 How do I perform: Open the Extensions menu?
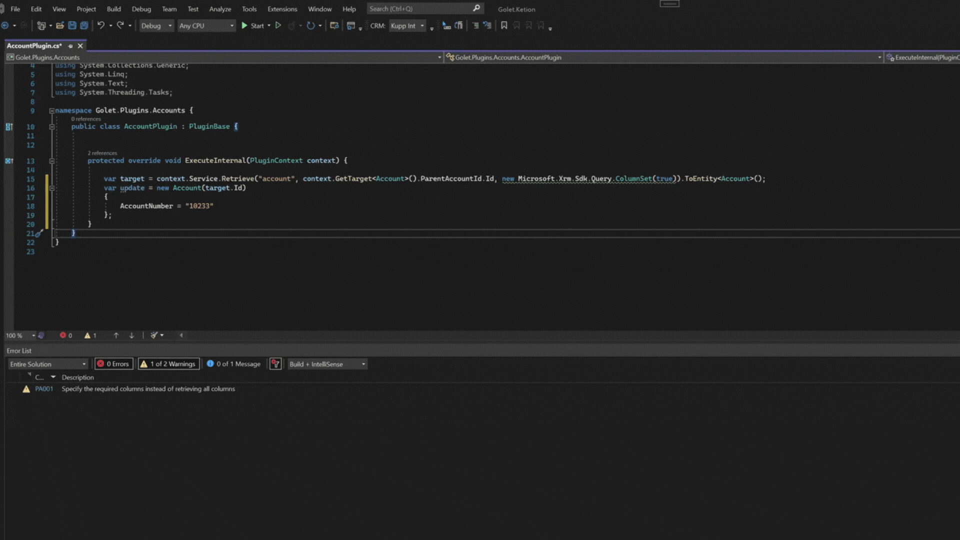[x=282, y=9]
